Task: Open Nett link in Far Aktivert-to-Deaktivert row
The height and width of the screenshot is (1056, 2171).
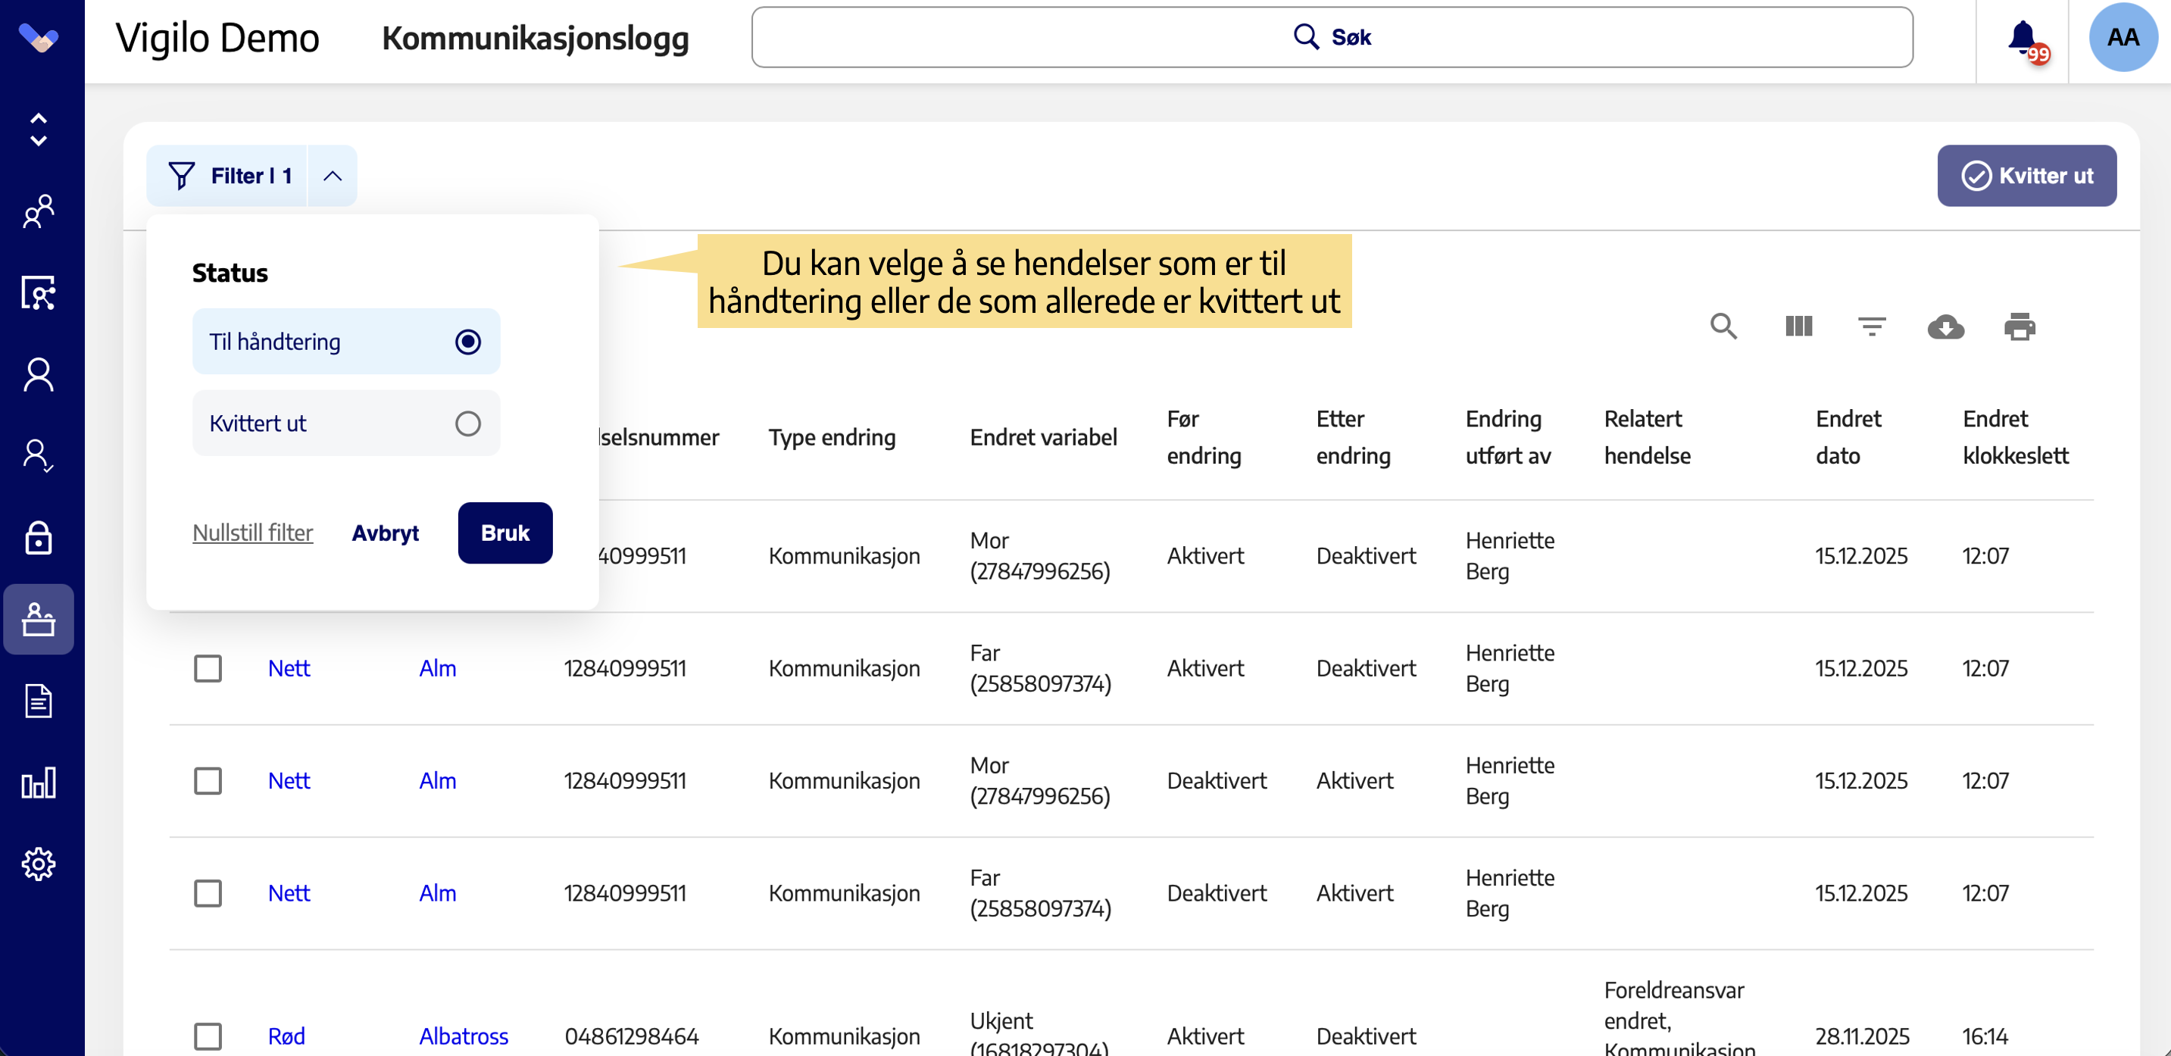Action: click(289, 668)
